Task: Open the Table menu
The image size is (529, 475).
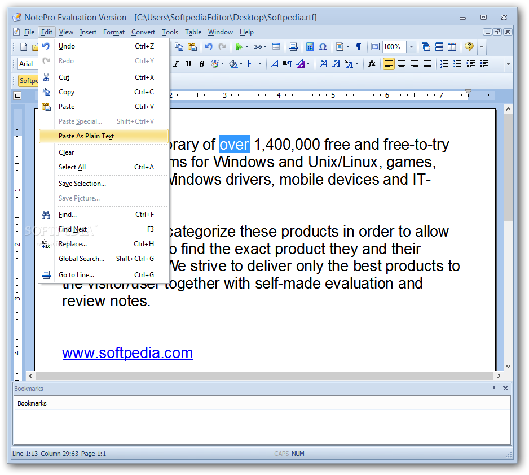Action: click(x=193, y=32)
